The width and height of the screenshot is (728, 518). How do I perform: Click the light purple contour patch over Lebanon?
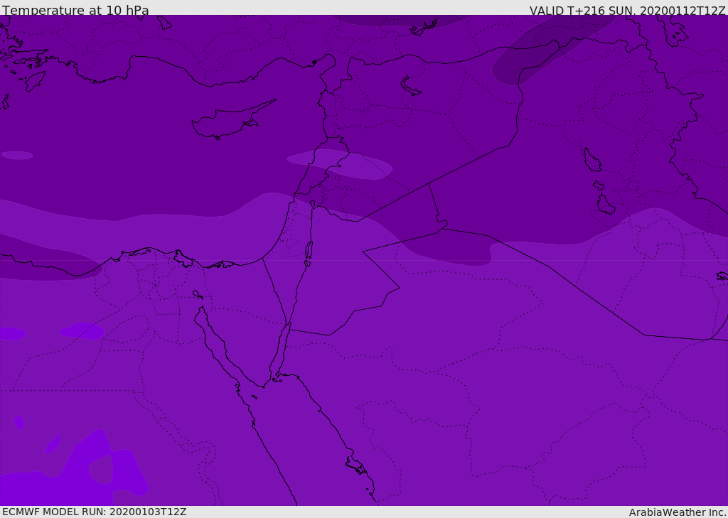click(x=339, y=164)
